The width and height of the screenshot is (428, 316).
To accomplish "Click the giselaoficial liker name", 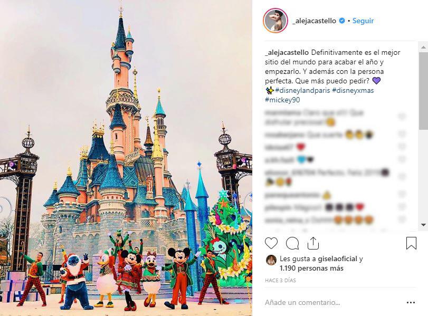I will pos(337,258).
